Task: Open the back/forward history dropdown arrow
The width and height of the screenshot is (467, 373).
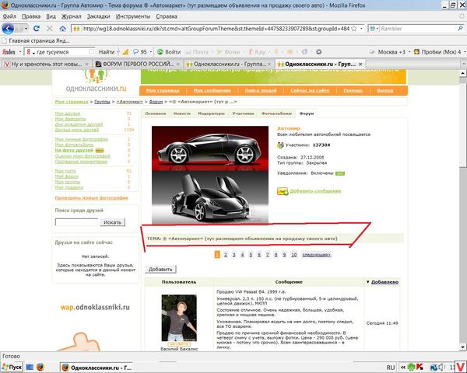Action: click(26, 29)
